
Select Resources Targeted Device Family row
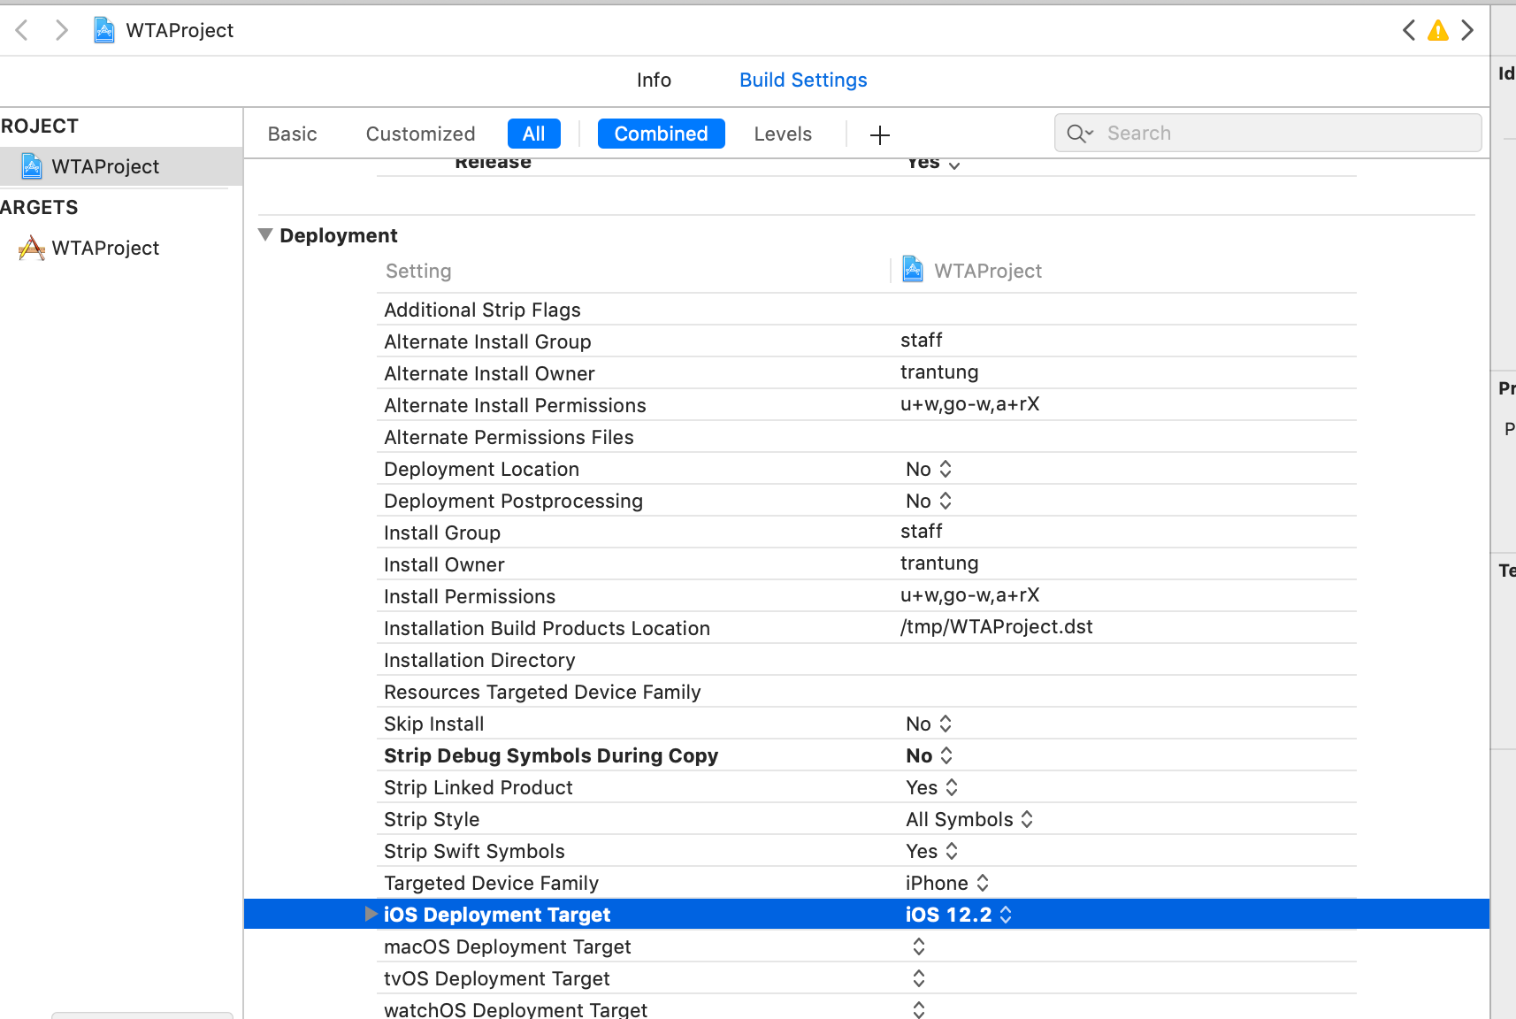point(866,692)
